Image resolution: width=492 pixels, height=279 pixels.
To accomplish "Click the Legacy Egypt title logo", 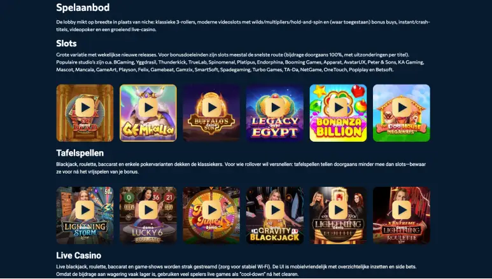I will click(x=275, y=128).
